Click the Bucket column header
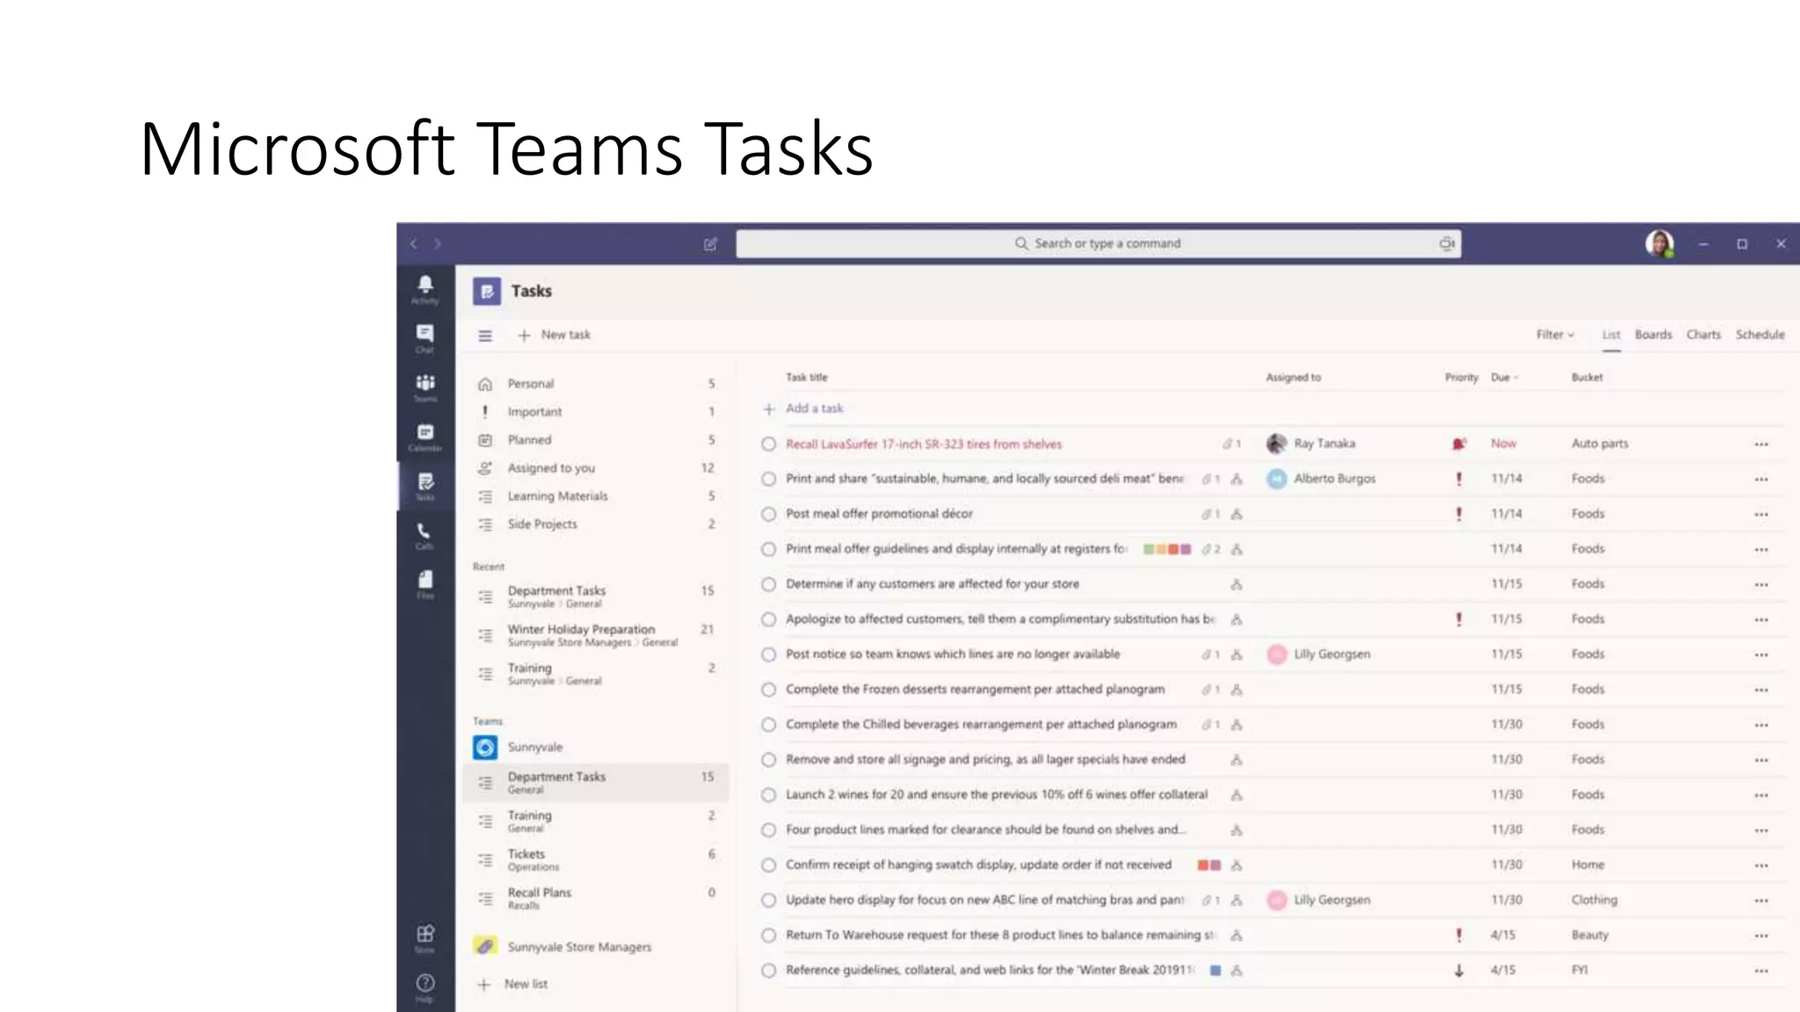 (1586, 378)
